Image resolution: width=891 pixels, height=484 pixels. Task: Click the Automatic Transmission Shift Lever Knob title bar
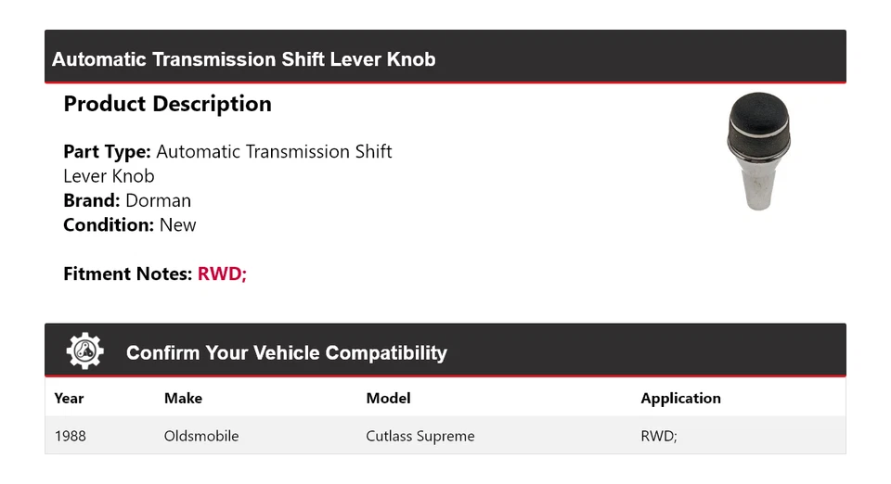(244, 59)
